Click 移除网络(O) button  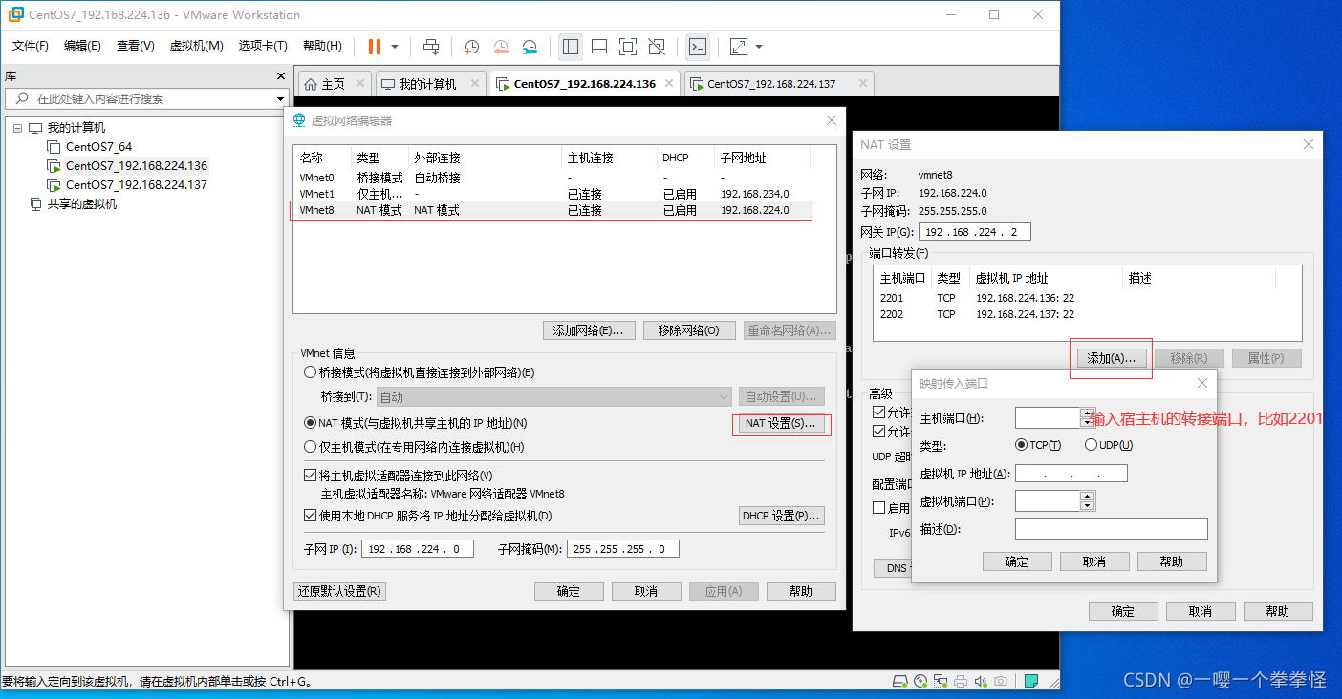pyautogui.click(x=688, y=330)
